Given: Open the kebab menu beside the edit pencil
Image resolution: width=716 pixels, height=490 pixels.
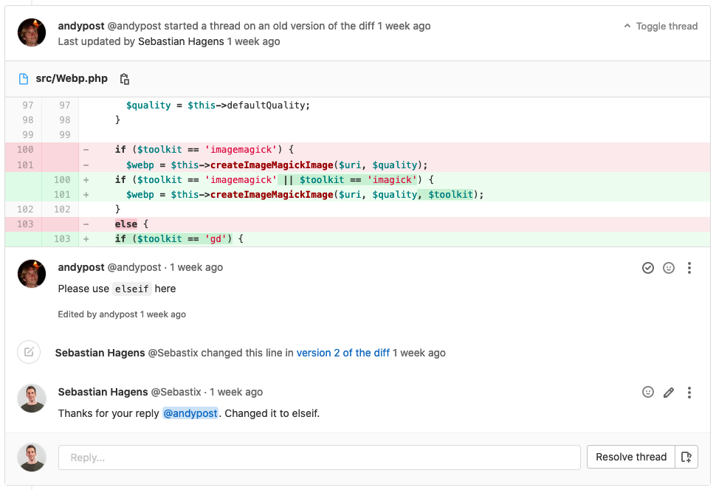Looking at the screenshot, I should tap(689, 392).
